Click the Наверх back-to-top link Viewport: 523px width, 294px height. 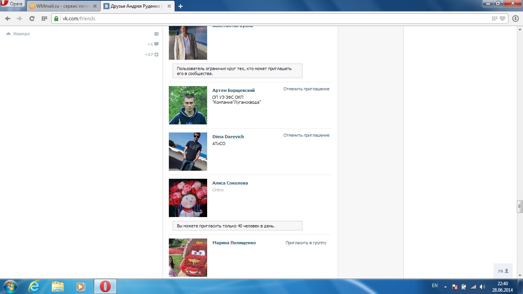click(18, 34)
